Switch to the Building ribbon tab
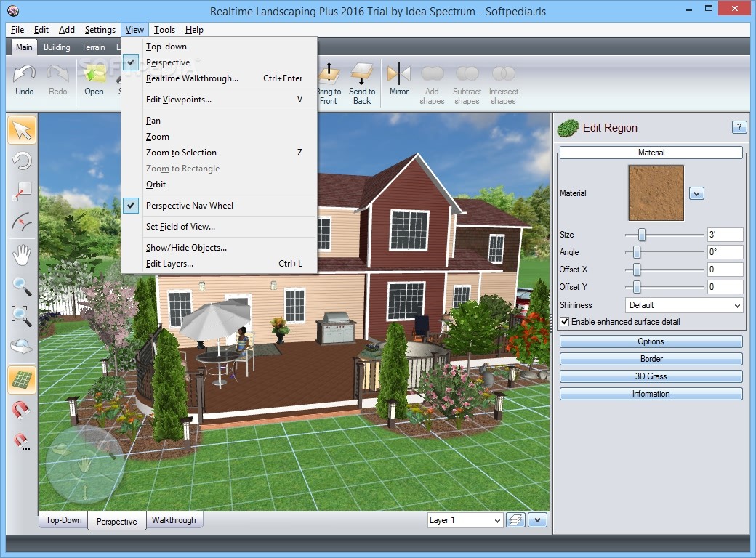The height and width of the screenshot is (558, 756). point(57,47)
